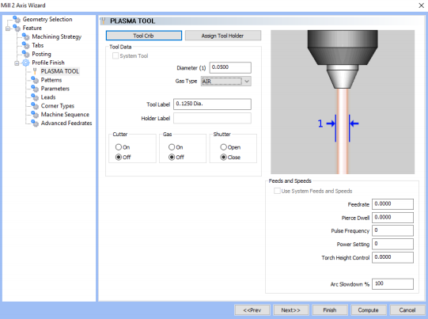Click the Feature node icon
428x319 pixels.
(17, 28)
